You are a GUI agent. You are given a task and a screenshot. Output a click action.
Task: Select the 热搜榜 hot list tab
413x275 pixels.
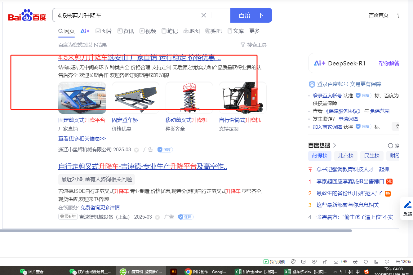tap(320, 156)
